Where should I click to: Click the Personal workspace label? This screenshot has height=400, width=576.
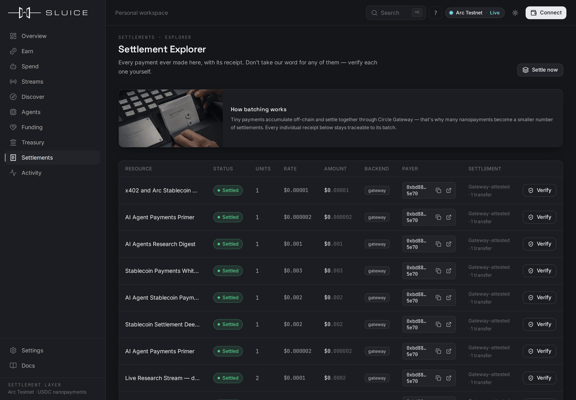coord(141,13)
